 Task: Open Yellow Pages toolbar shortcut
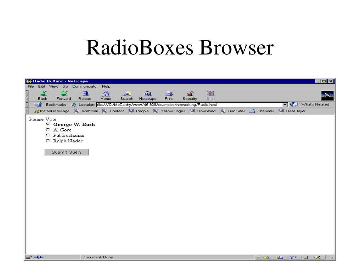169,111
